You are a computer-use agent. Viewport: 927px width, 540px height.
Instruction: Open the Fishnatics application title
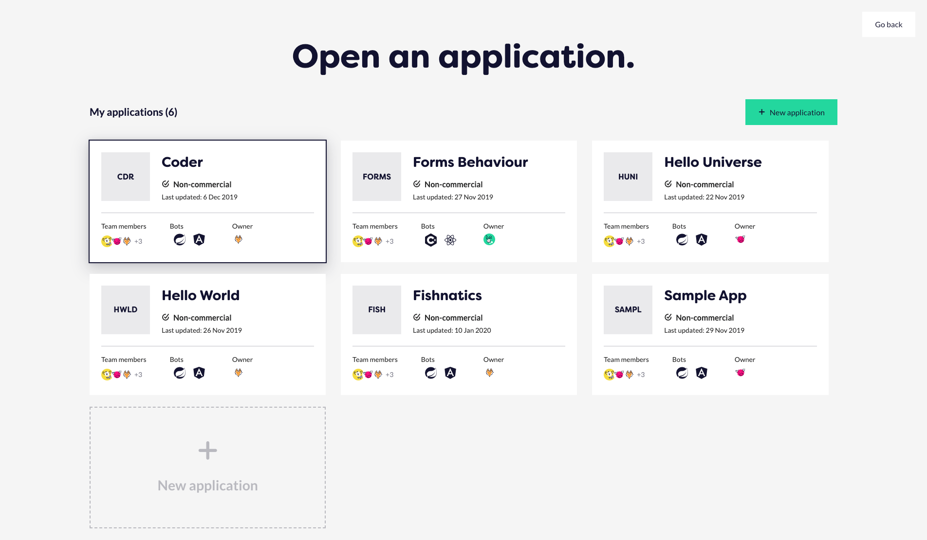pyautogui.click(x=447, y=295)
